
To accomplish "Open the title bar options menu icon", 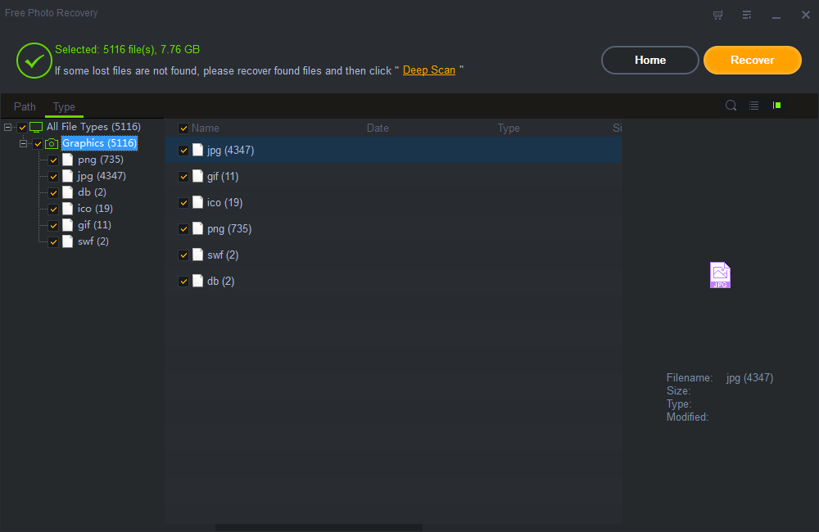I will point(747,15).
